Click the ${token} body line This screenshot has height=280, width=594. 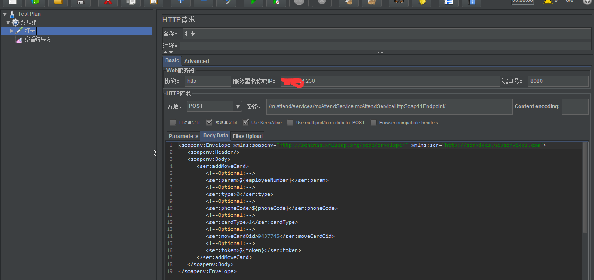coord(253,250)
